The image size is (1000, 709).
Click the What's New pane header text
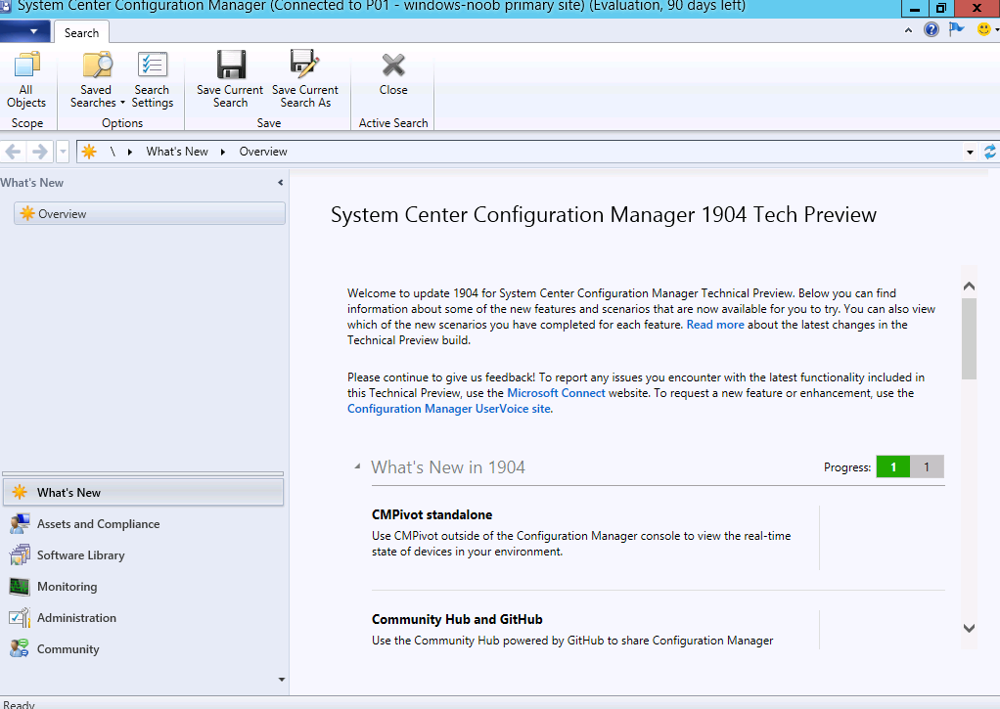(x=32, y=182)
